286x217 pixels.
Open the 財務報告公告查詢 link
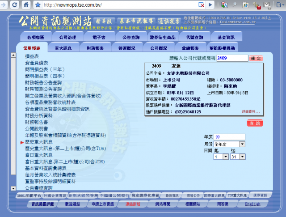(x=43, y=83)
